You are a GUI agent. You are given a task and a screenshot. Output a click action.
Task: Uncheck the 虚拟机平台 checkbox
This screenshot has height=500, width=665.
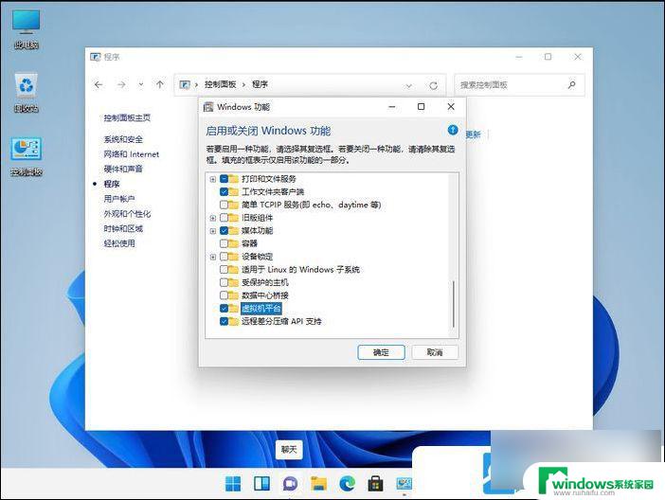click(225, 309)
